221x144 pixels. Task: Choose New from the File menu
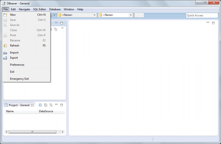(x=26, y=15)
